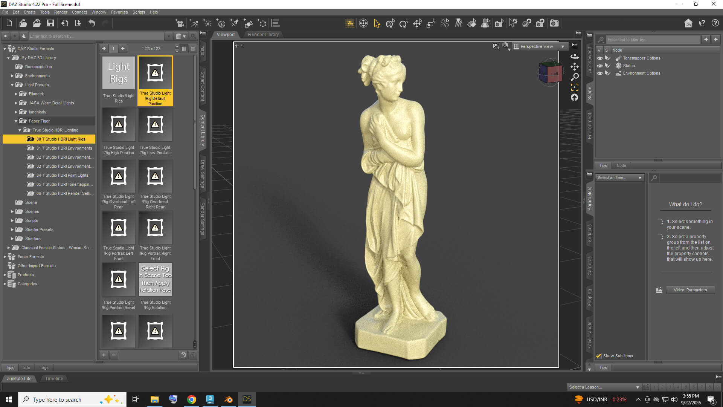Open the Render menu
723x407 pixels.
(x=60, y=12)
